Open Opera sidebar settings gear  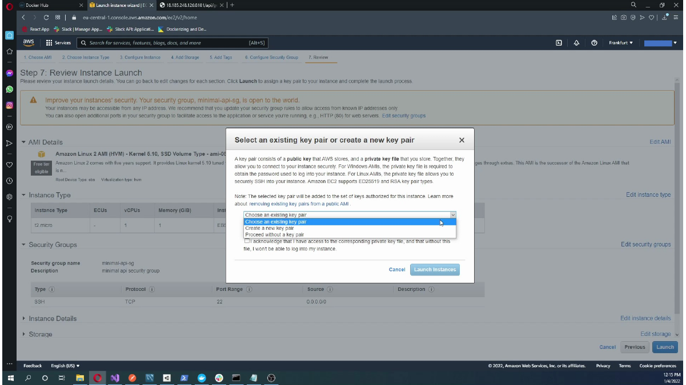click(x=10, y=197)
